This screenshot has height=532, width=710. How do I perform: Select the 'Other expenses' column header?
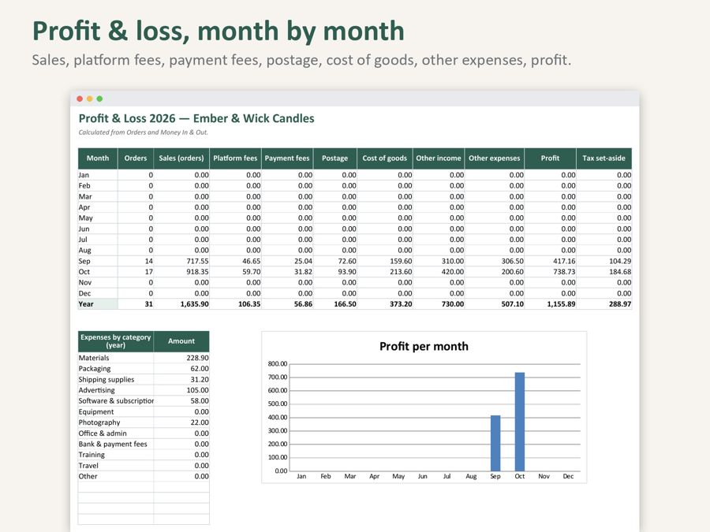pos(495,158)
